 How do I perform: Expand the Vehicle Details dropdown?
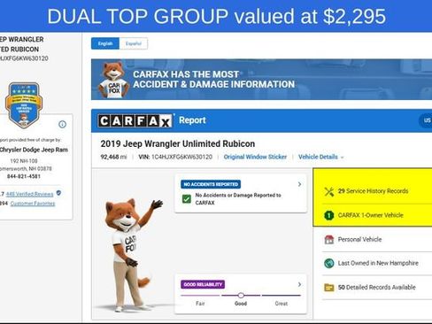[320, 157]
